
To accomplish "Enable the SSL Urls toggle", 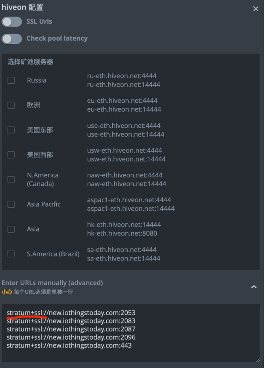I will (11, 22).
